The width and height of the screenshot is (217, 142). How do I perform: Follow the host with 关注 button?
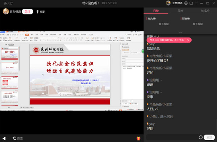coord(28,12)
